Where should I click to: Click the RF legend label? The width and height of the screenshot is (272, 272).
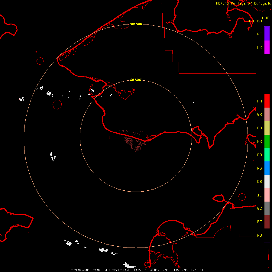(x=259, y=34)
